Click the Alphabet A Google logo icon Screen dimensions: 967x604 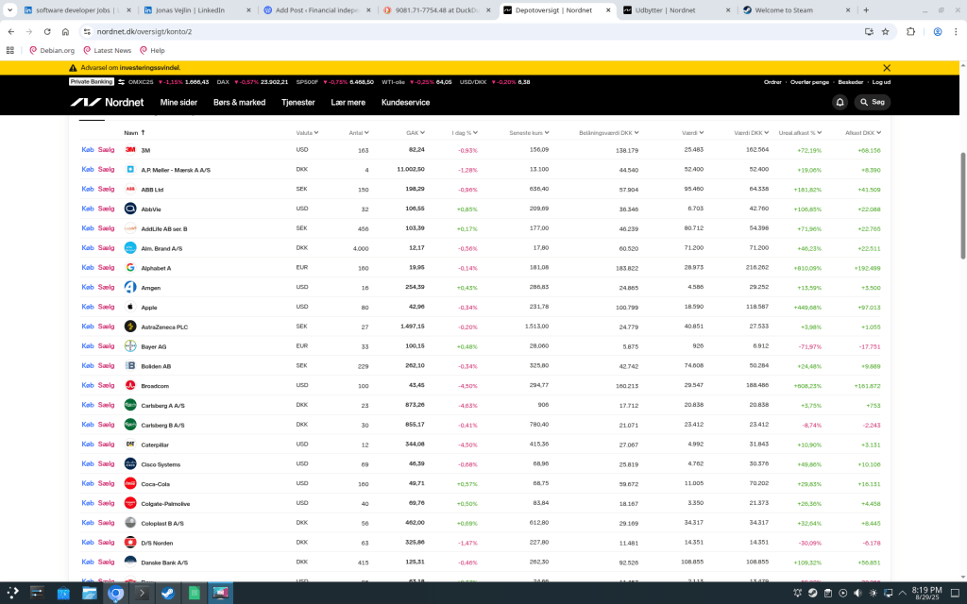130,268
